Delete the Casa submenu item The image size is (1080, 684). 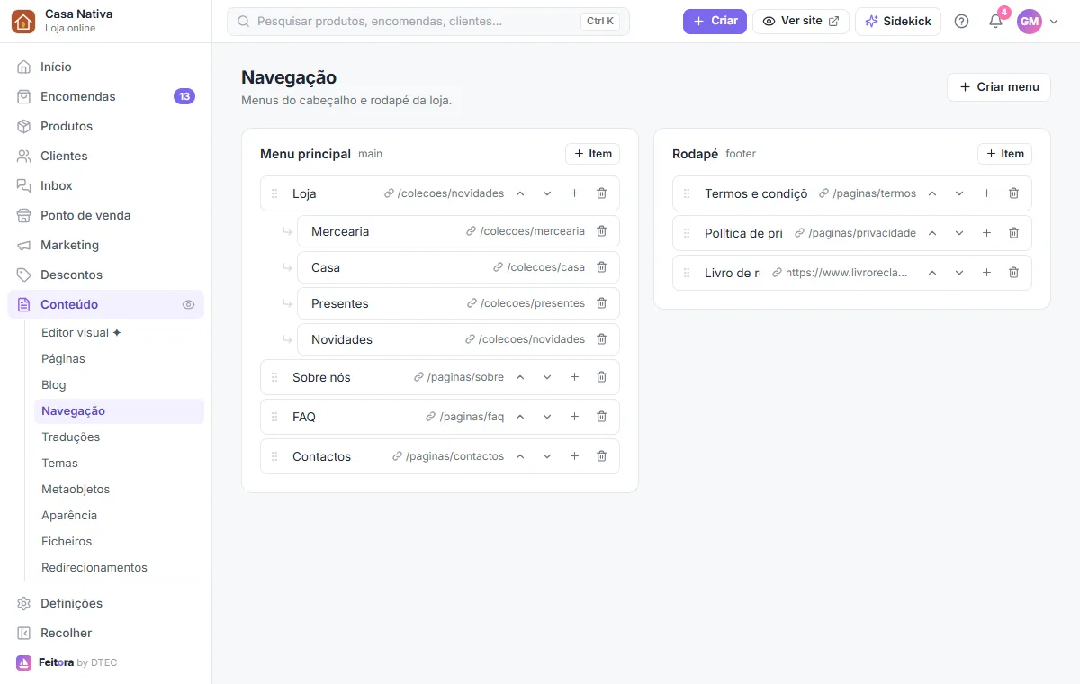tap(601, 267)
